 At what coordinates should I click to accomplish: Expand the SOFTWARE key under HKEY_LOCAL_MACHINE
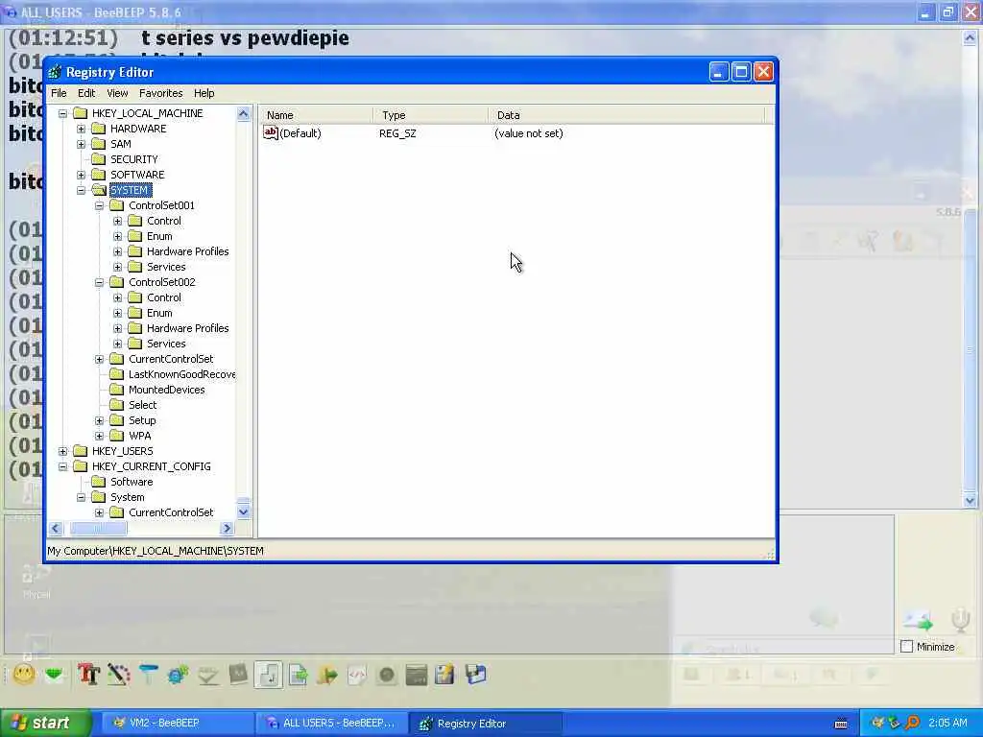[x=81, y=175]
